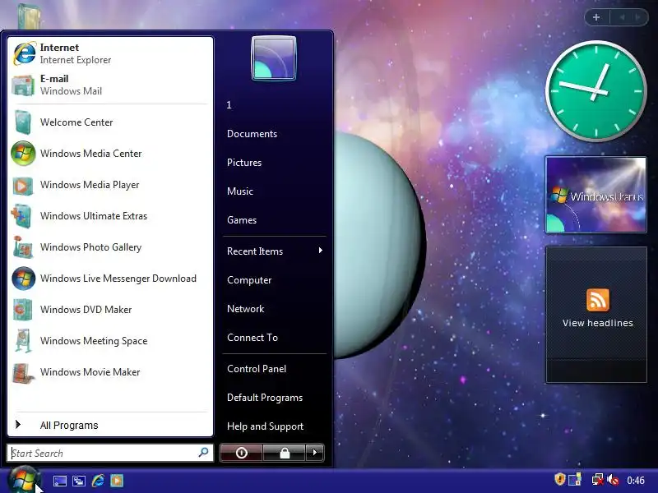Open Windows Meeting Space
Screen dimensions: 658x493
(x=110, y=341)
